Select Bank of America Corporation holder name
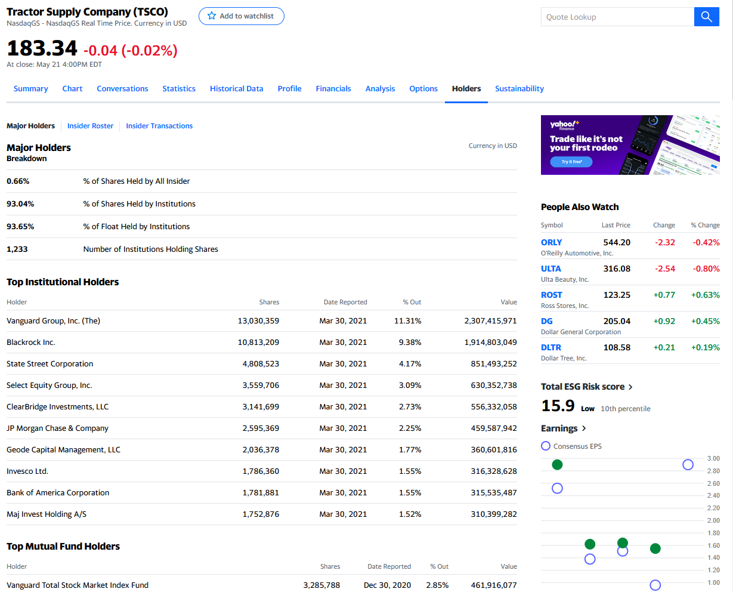Image resolution: width=733 pixels, height=592 pixels. (x=58, y=492)
